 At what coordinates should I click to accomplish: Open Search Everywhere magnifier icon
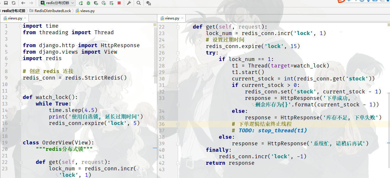click(139, 3)
